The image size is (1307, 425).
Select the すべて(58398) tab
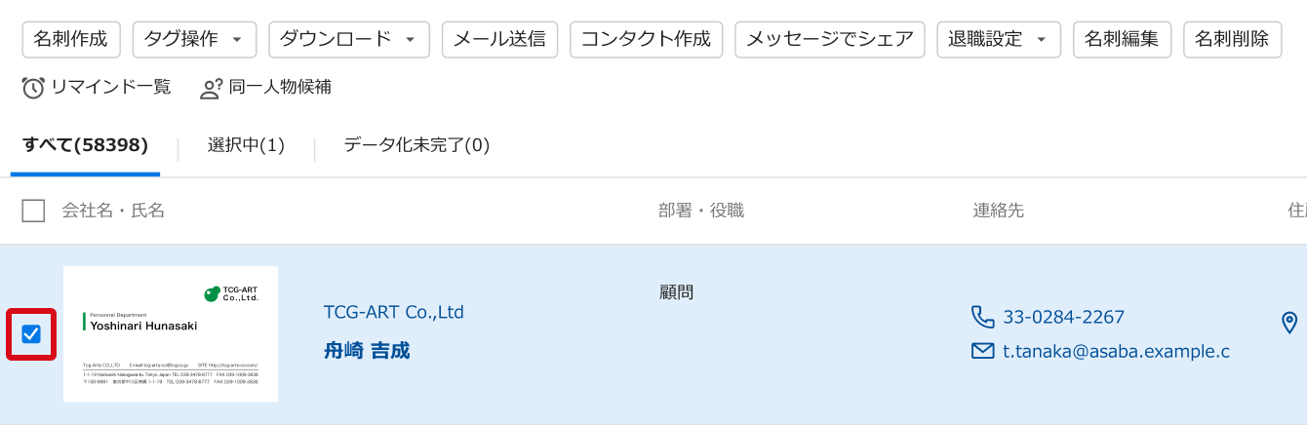coord(86,145)
